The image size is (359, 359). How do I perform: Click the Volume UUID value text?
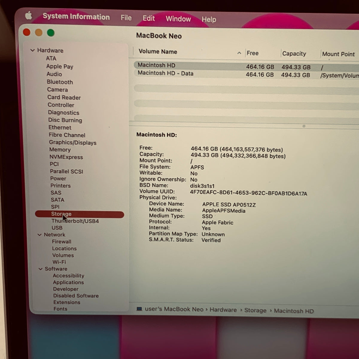coord(249,193)
